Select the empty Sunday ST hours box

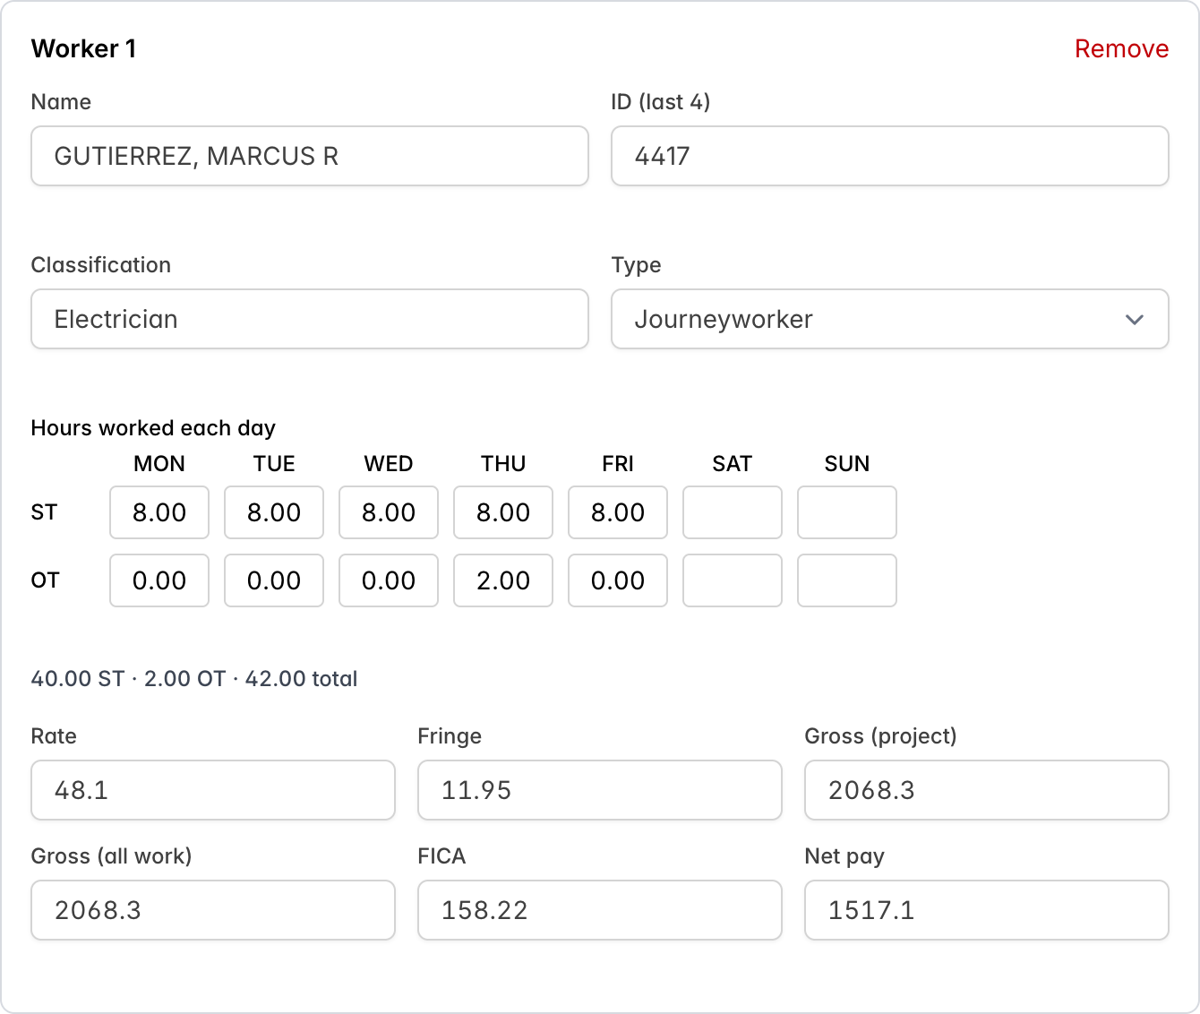tap(847, 512)
